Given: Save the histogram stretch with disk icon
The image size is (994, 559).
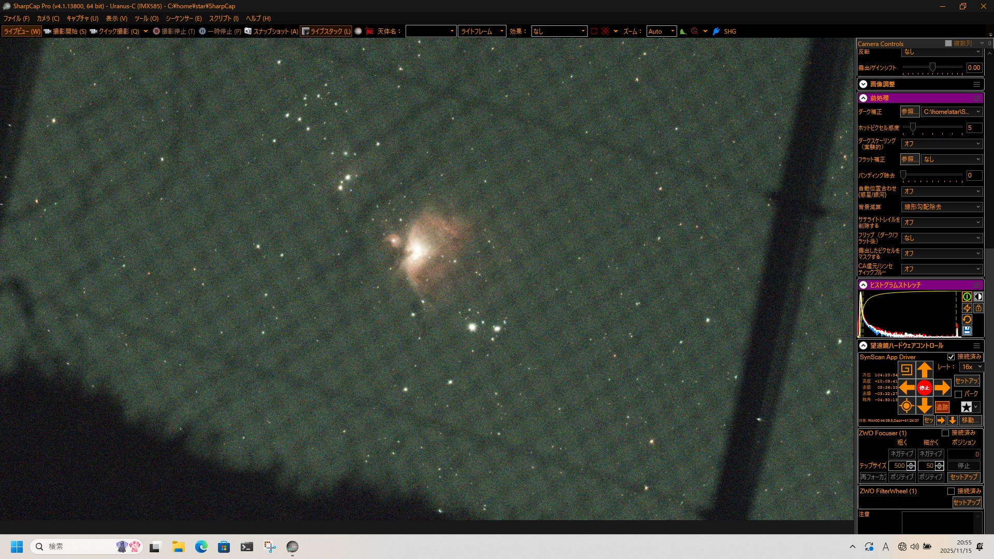Looking at the screenshot, I should pyautogui.click(x=967, y=331).
